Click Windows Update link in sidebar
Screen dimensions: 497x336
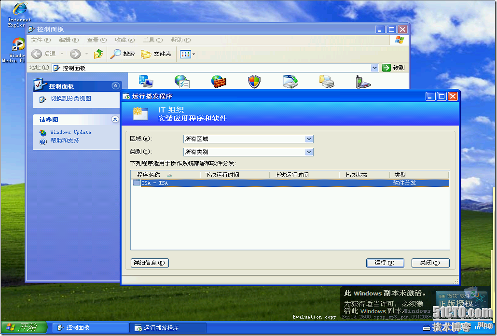click(70, 132)
